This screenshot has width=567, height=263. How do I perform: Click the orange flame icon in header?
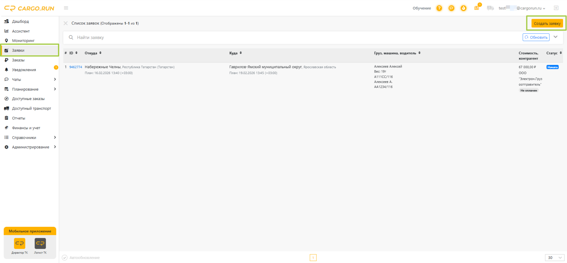(464, 8)
